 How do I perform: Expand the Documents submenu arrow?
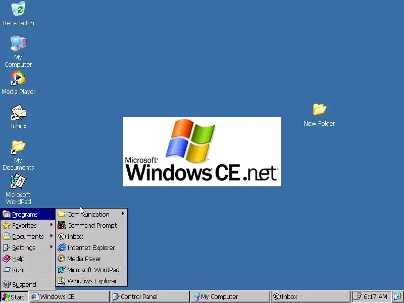[52, 236]
